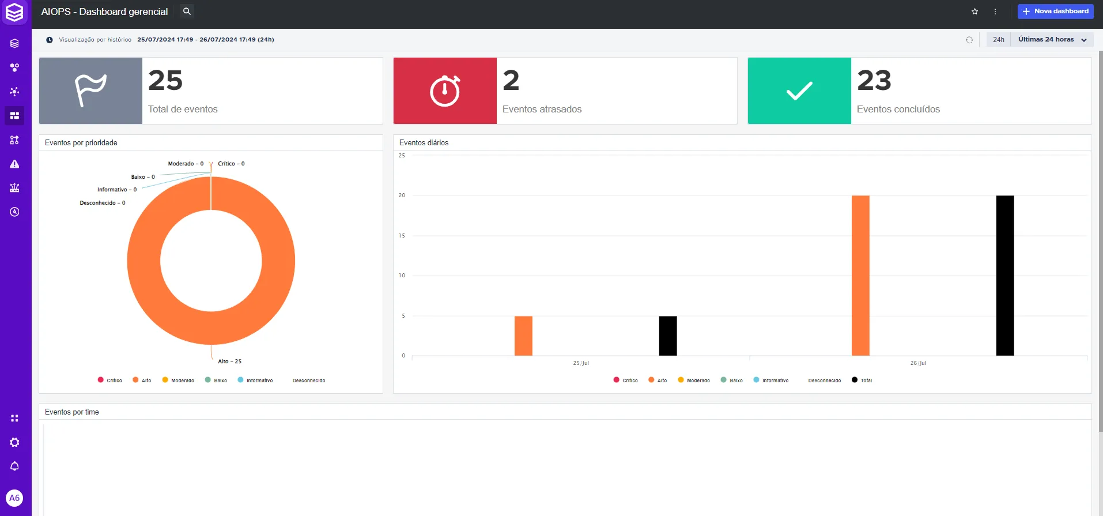Click the Total de eventos card
The height and width of the screenshot is (516, 1103).
(x=211, y=91)
